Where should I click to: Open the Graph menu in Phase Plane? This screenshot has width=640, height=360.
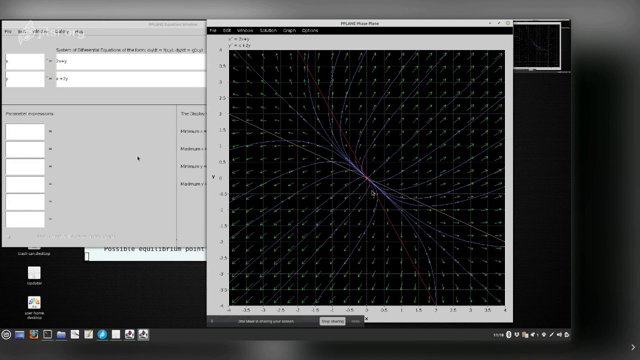click(289, 30)
